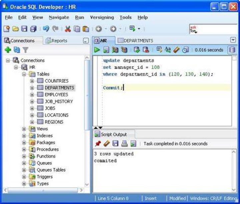Print the Script Output
The height and width of the screenshot is (204, 240).
[124, 144]
